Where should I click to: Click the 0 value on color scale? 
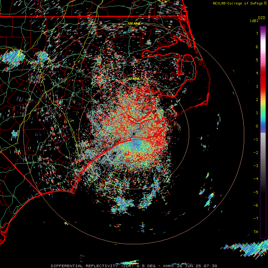(x=257, y=126)
